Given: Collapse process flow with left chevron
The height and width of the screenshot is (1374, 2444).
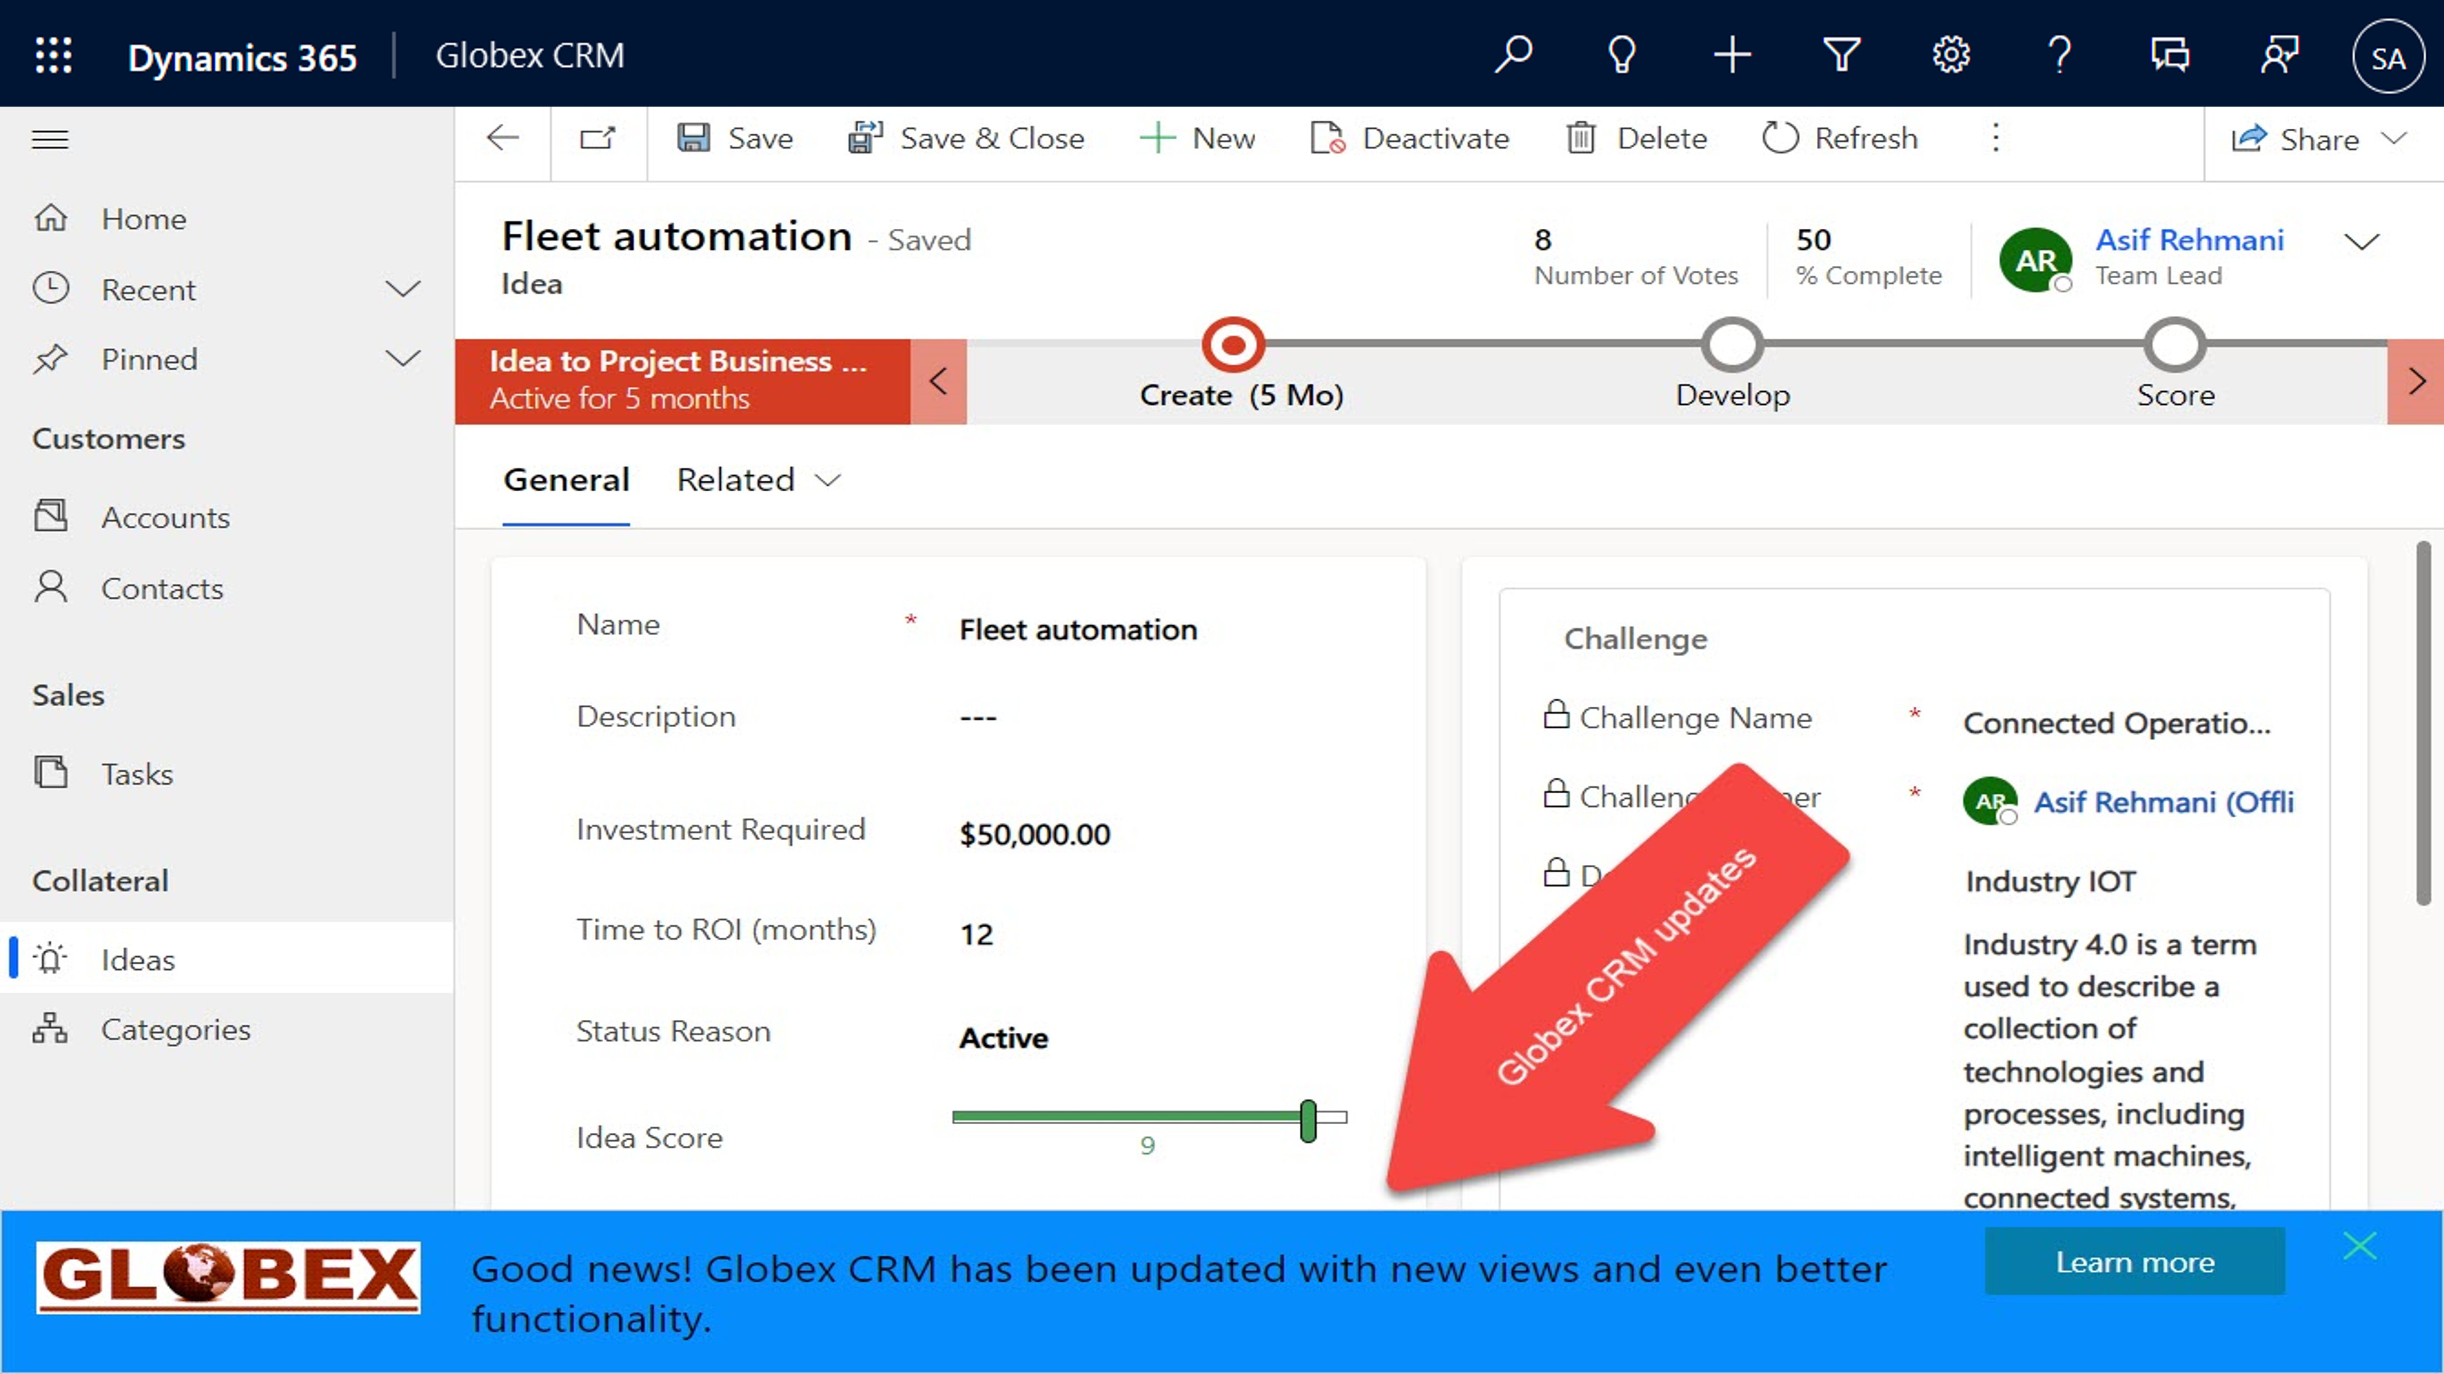Looking at the screenshot, I should tap(938, 381).
